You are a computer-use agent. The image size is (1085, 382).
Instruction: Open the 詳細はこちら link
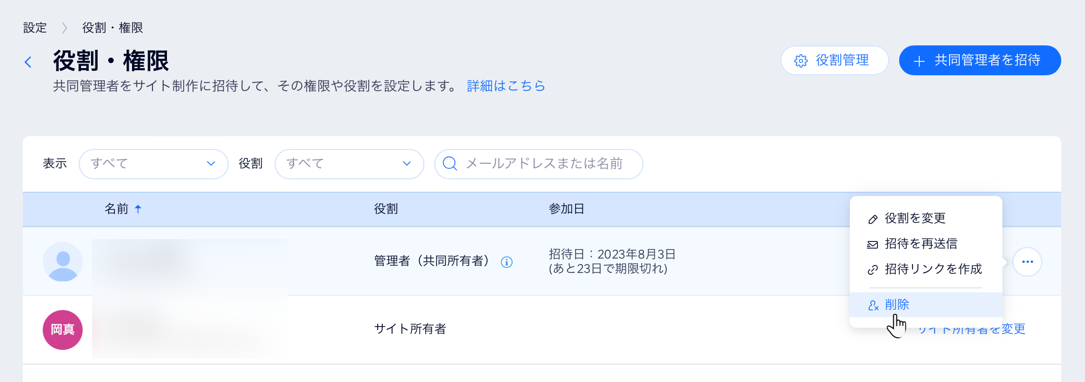pyautogui.click(x=505, y=86)
